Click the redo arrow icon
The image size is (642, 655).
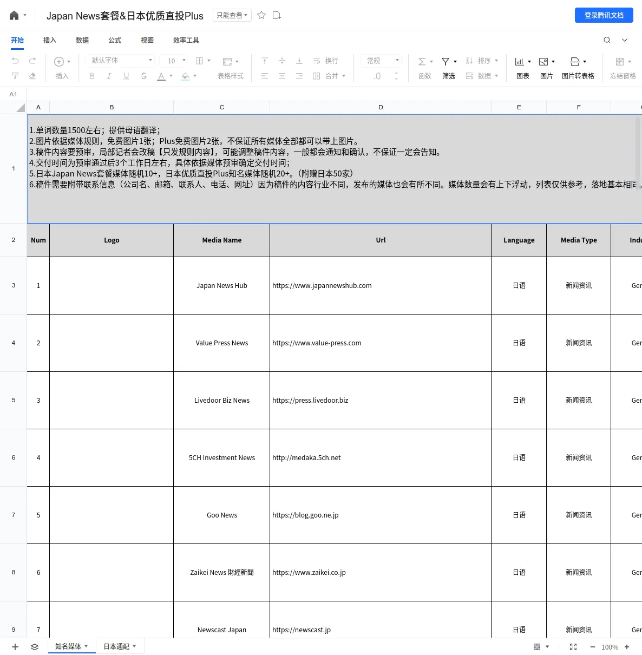click(32, 61)
